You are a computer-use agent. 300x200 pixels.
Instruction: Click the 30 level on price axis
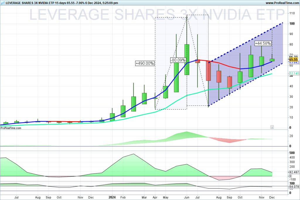tap(291, 97)
